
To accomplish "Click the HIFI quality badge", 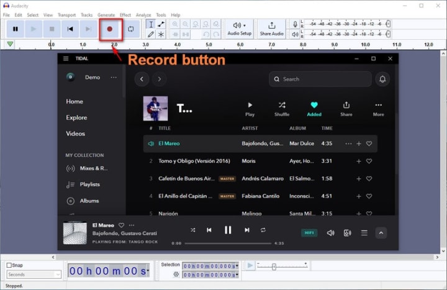I will click(309, 233).
